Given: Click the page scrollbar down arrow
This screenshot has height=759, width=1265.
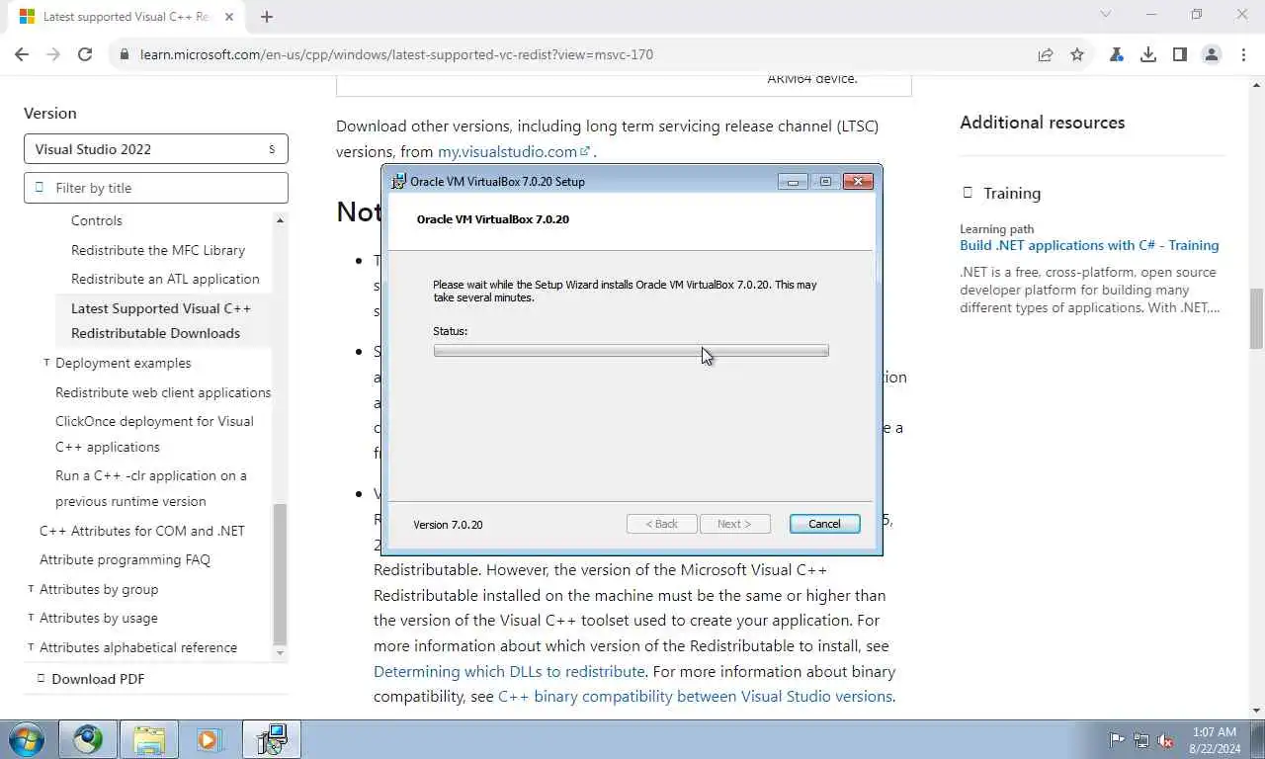Looking at the screenshot, I should tap(1256, 710).
